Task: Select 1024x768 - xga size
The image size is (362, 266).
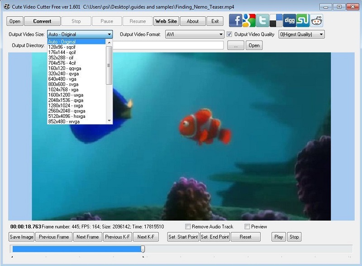Action: (x=76, y=89)
